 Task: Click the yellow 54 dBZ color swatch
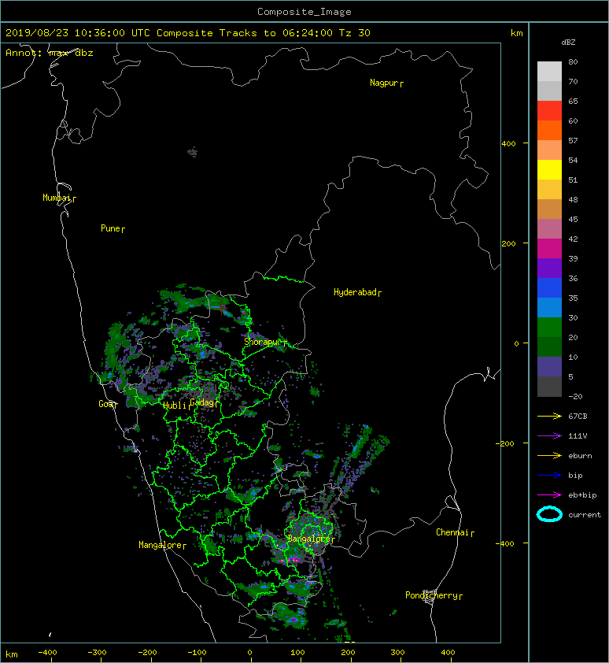point(549,169)
